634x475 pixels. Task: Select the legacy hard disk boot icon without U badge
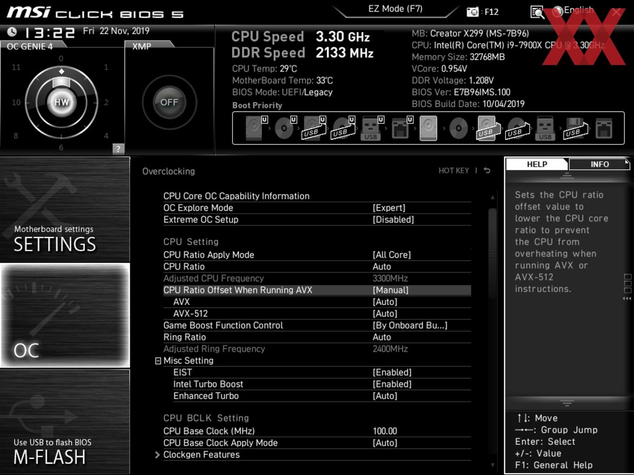point(428,128)
